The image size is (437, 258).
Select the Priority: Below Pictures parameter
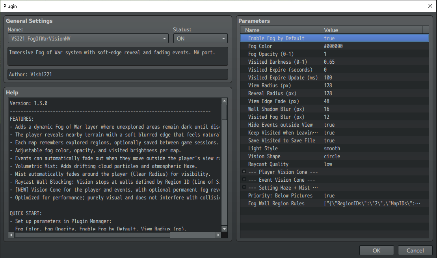pos(281,195)
